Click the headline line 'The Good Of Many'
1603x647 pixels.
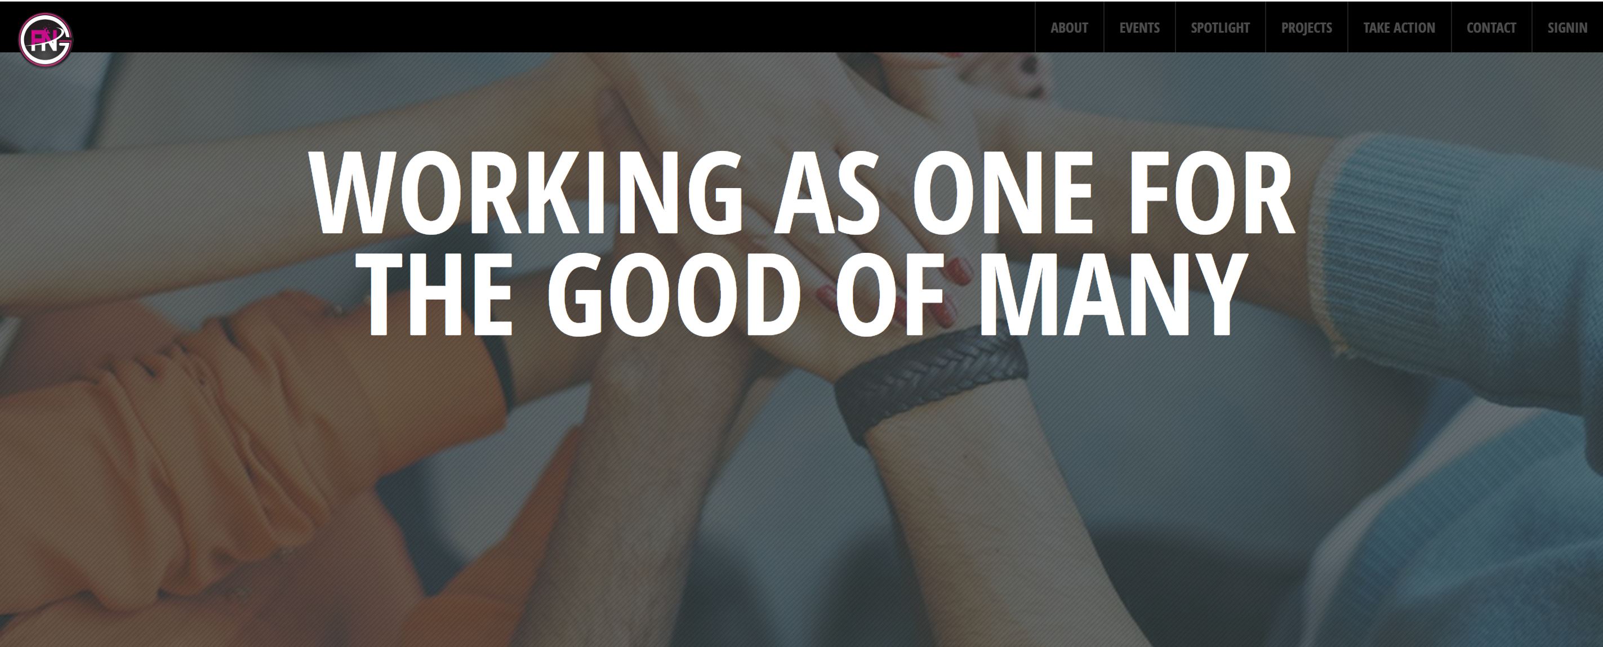(x=802, y=293)
